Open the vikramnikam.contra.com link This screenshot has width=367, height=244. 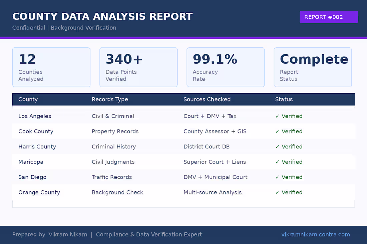click(316, 234)
